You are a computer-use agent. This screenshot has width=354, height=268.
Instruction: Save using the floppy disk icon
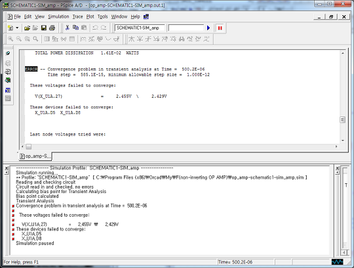[44, 28]
